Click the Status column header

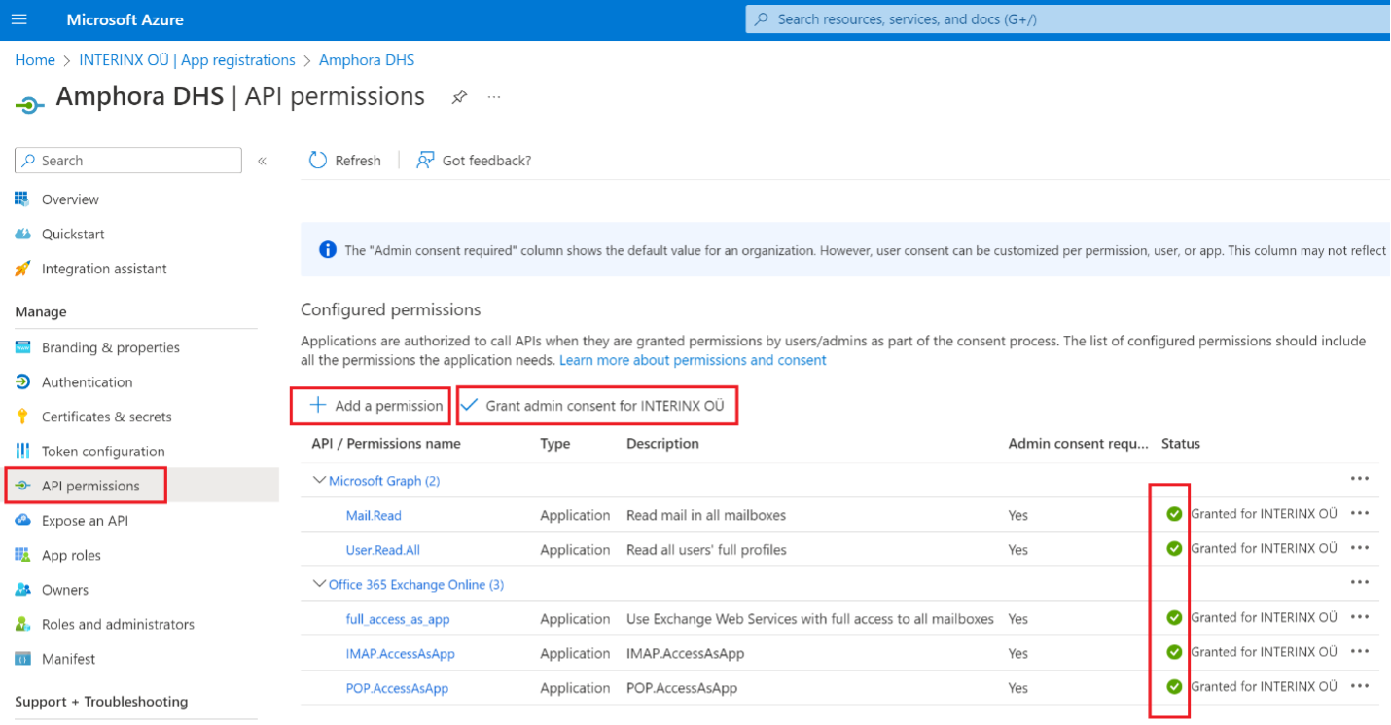coord(1181,444)
